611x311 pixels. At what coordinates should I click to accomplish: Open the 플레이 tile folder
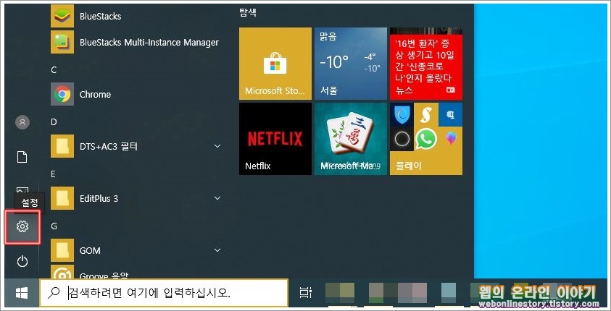point(426,139)
